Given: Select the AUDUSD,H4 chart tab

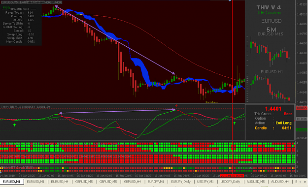Looking at the screenshot, I should tap(280, 182).
